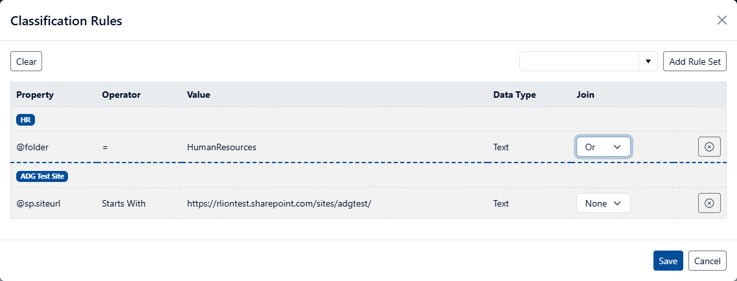Remove the @folder HumanResources rule
The width and height of the screenshot is (737, 281).
(x=709, y=147)
